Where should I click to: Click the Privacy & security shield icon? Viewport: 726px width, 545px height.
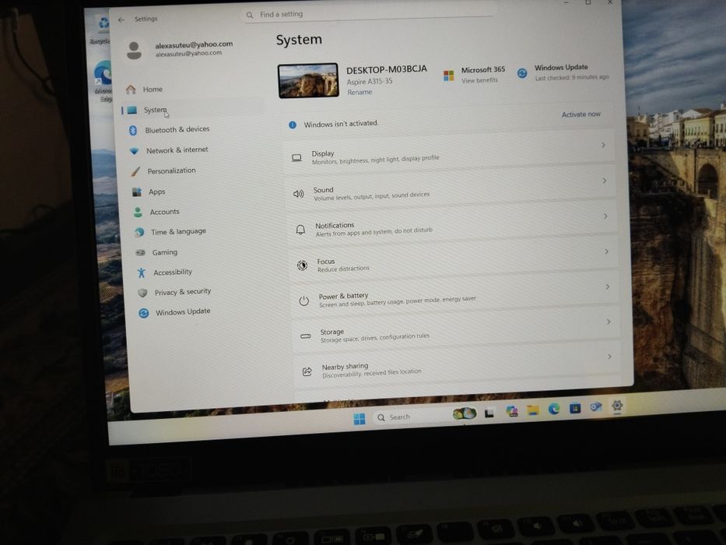142,293
